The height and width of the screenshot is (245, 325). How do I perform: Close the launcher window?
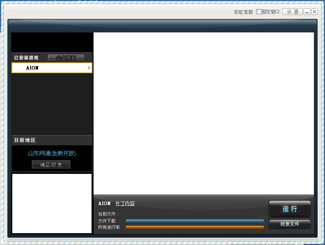[314, 12]
